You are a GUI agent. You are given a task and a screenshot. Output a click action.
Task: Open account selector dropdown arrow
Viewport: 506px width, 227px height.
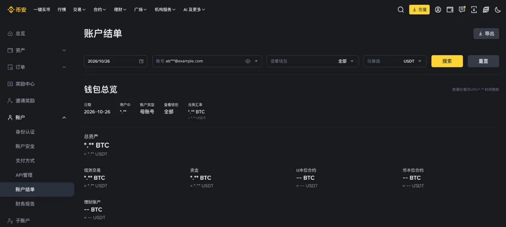(256, 61)
